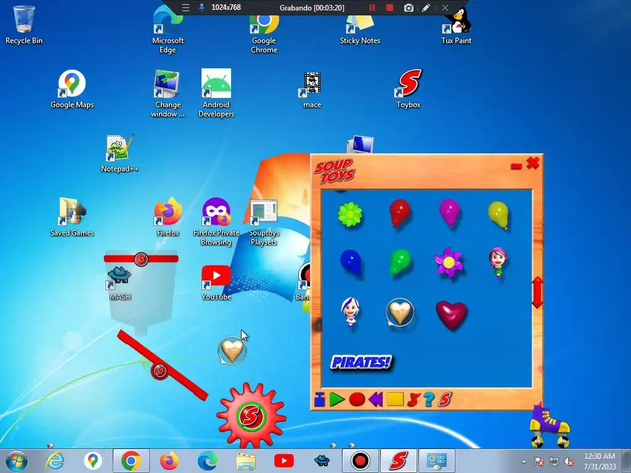631x473 pixels.
Task: Click the horizontal red beam's S pivot
Action: point(141,259)
